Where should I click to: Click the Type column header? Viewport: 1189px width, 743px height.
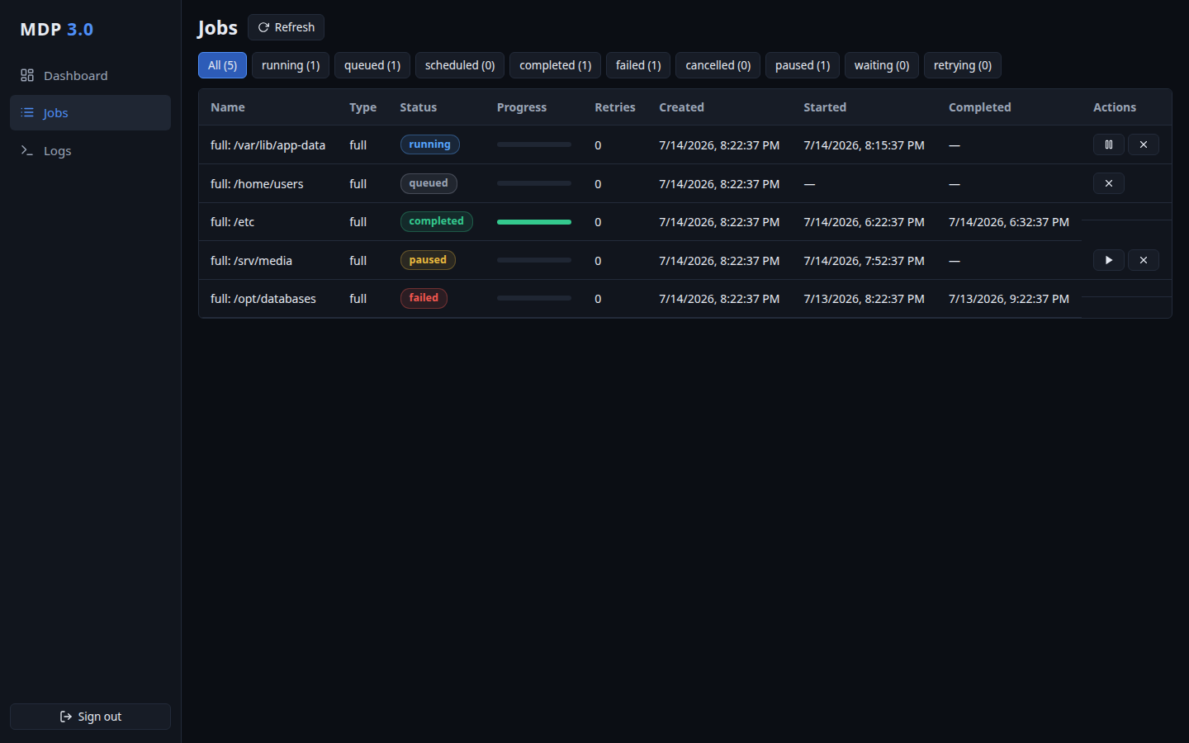[362, 107]
